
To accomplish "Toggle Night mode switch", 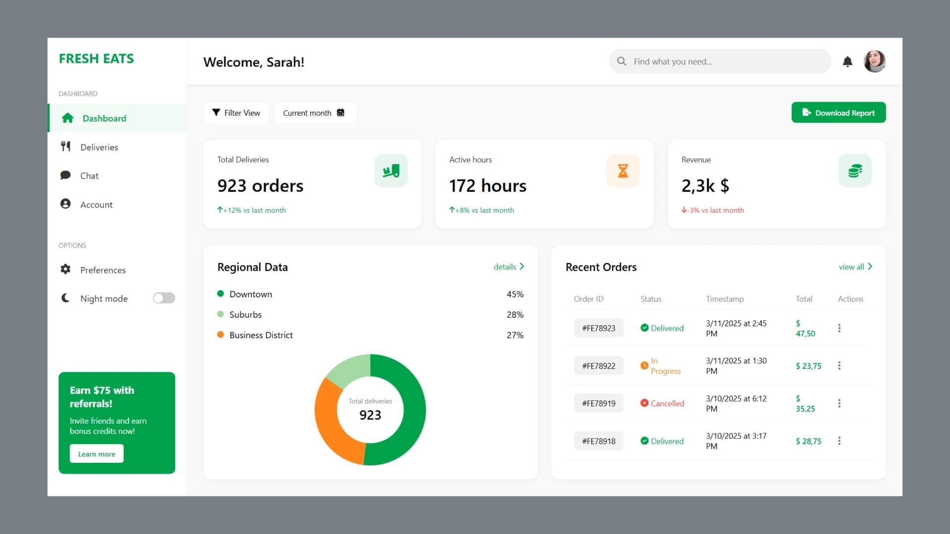I will pyautogui.click(x=163, y=298).
